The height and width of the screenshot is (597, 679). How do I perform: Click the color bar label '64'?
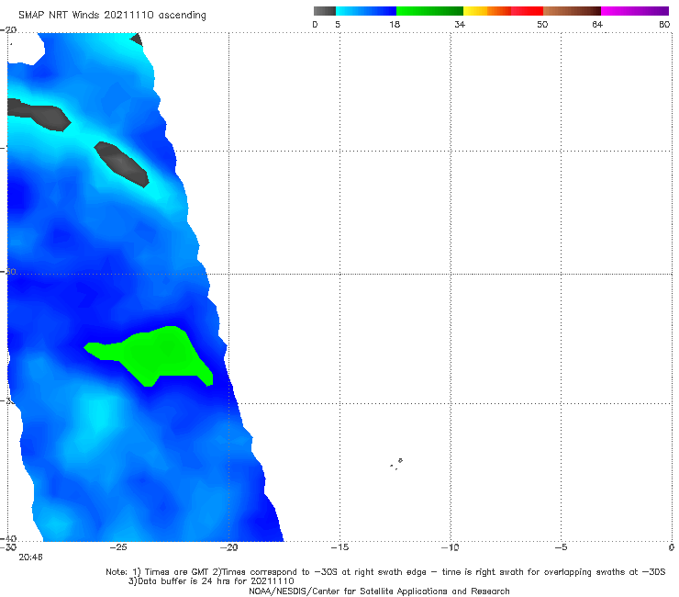597,24
